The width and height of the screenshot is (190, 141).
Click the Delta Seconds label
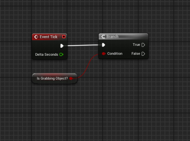click(47, 55)
